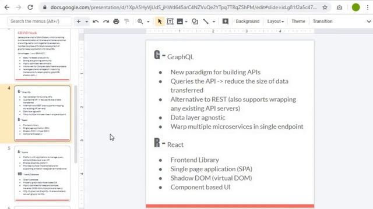Click the horizontal ruler above slide

[230, 31]
